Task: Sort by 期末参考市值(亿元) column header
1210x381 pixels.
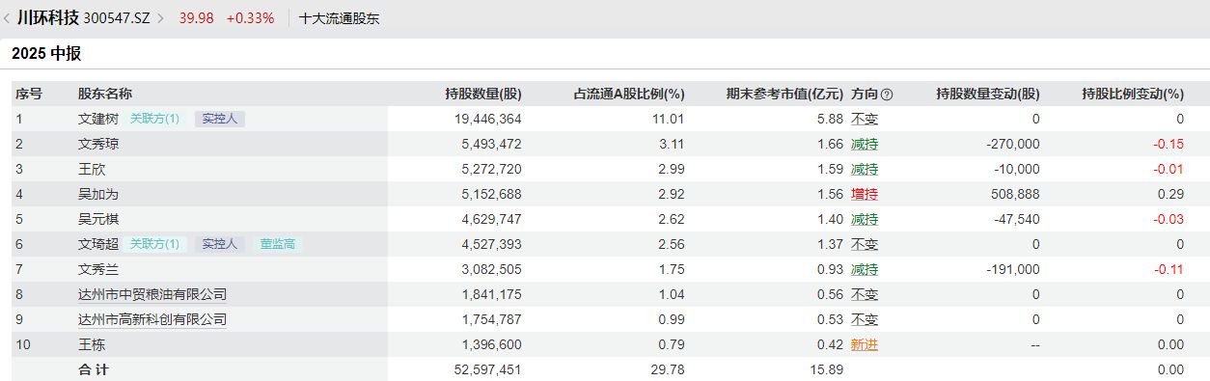Action: pos(785,95)
